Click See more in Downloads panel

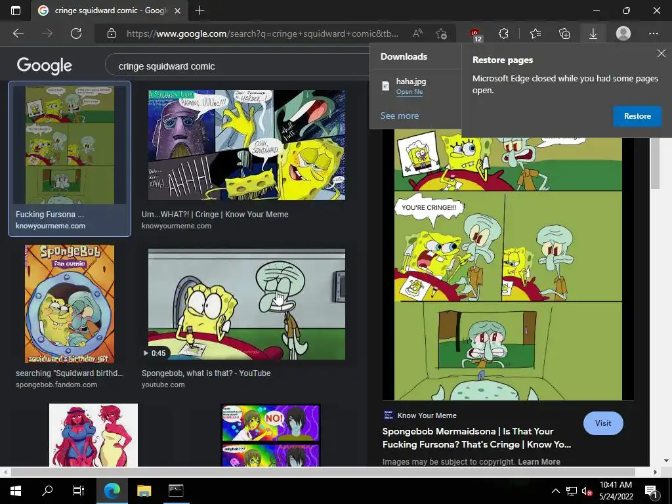pyautogui.click(x=400, y=115)
